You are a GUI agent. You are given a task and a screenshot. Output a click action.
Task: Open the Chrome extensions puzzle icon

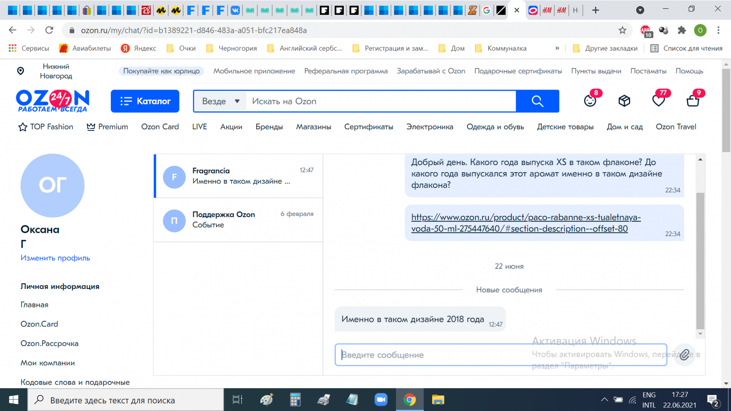[x=682, y=30]
